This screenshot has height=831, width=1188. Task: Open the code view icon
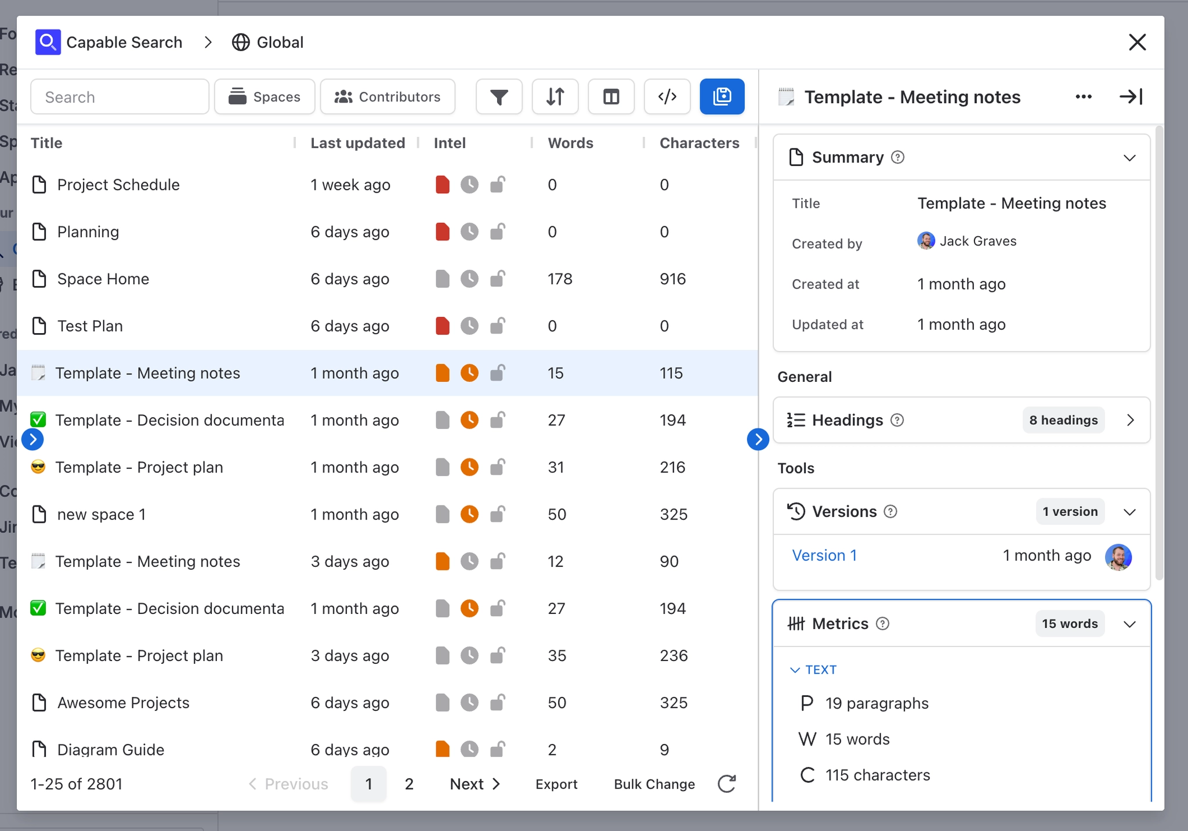pos(667,97)
